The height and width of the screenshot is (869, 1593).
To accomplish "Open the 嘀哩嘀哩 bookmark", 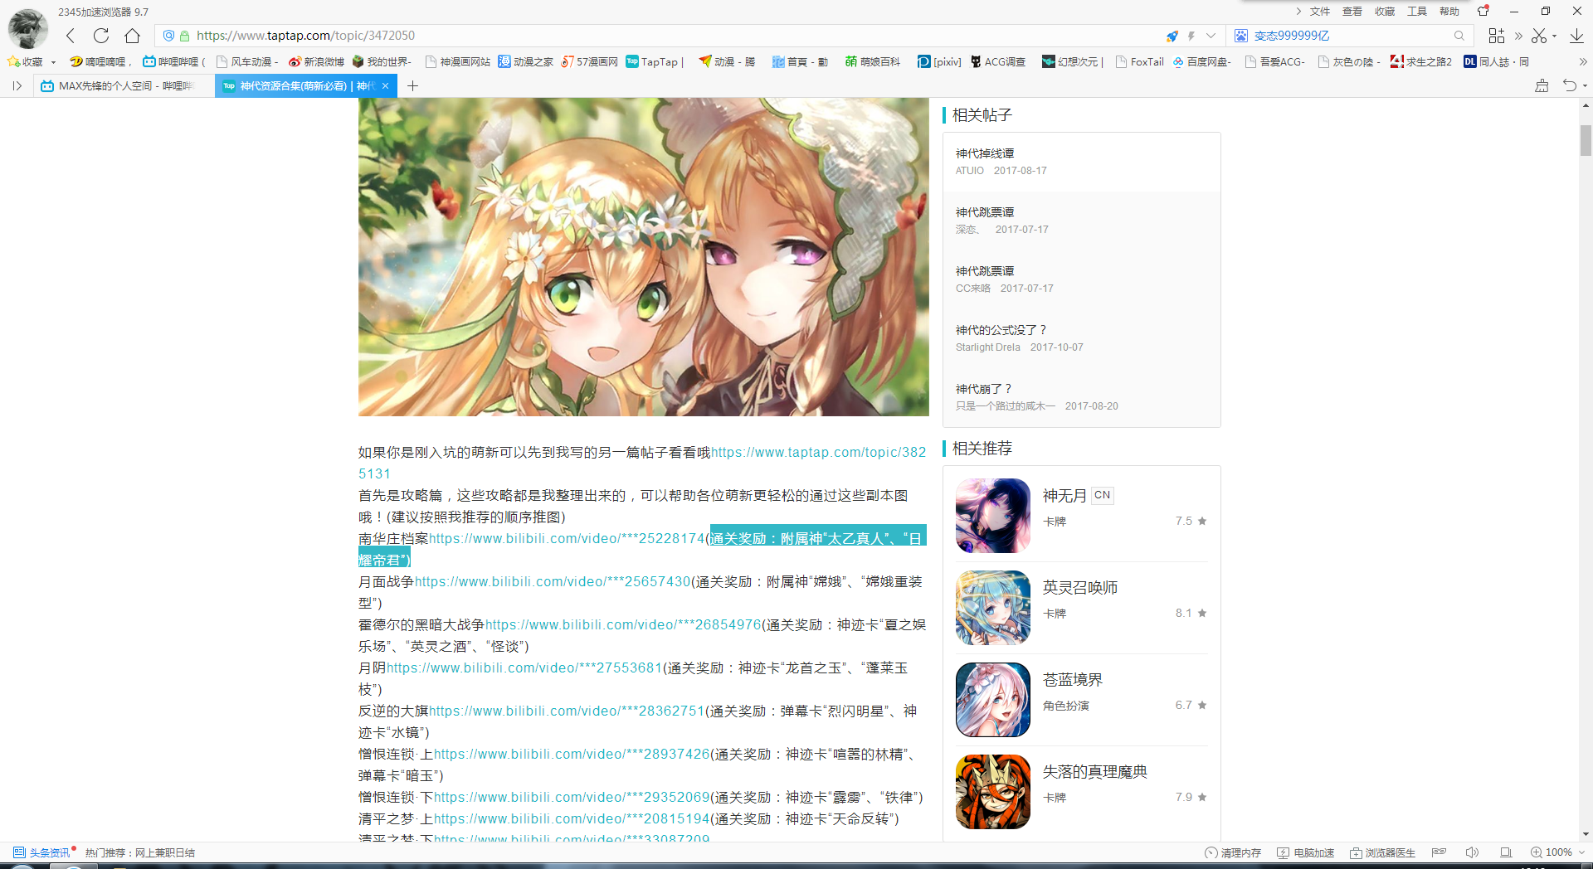I will click(x=100, y=61).
